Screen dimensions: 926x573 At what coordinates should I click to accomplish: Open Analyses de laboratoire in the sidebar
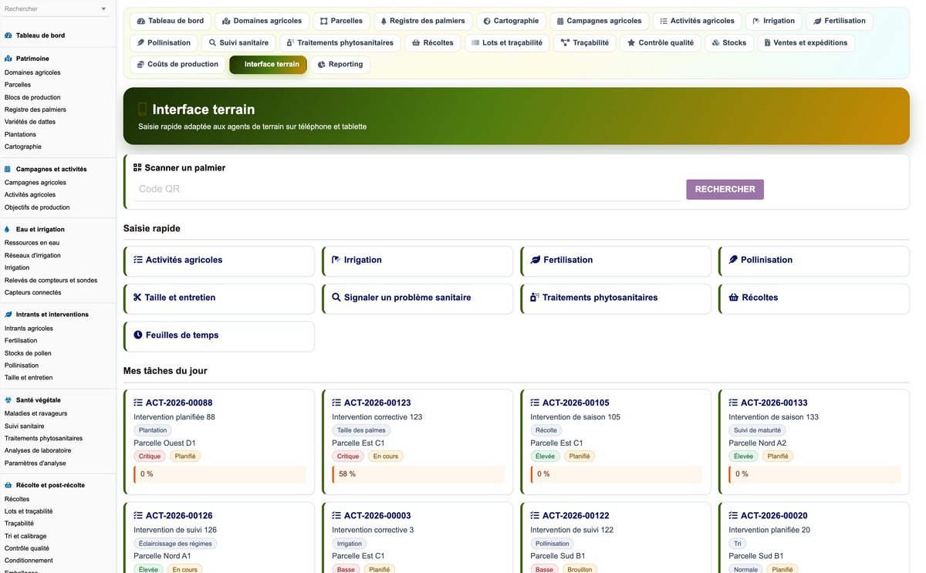click(x=38, y=450)
